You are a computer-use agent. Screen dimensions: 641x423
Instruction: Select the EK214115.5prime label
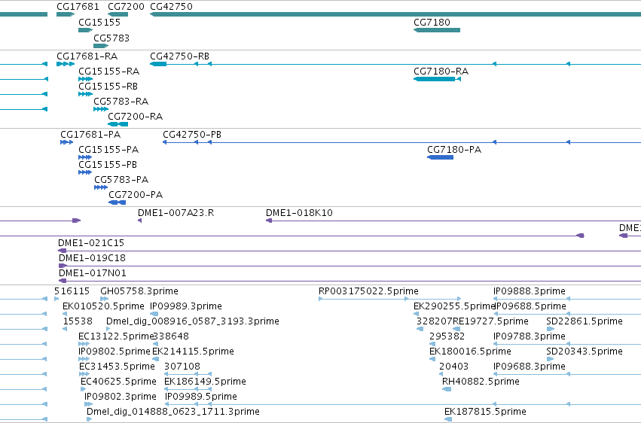pyautogui.click(x=194, y=351)
